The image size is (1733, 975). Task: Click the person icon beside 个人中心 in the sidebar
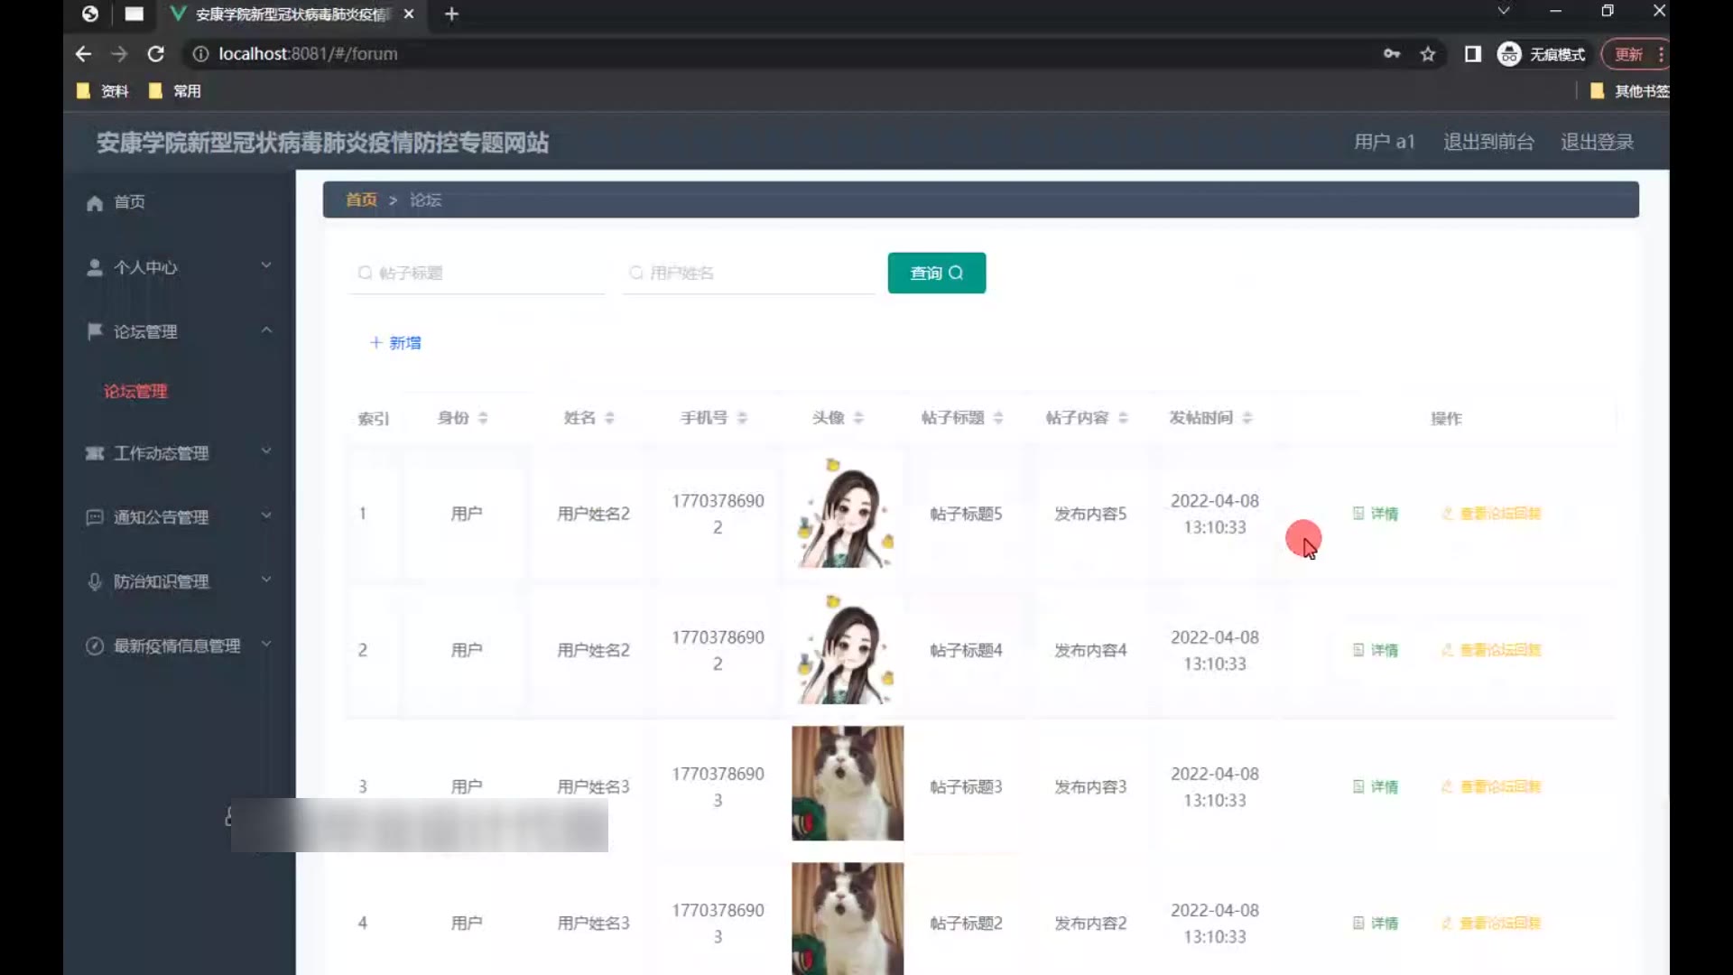(x=95, y=267)
